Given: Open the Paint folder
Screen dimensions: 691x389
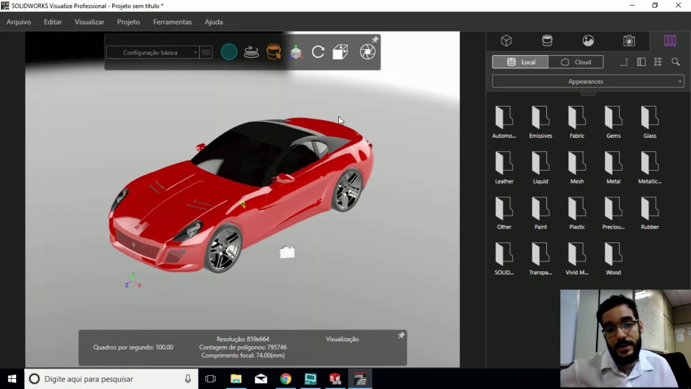Looking at the screenshot, I should pyautogui.click(x=540, y=213).
